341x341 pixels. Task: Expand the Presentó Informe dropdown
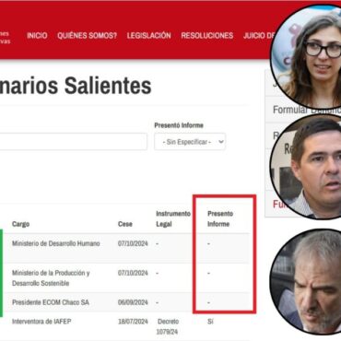coord(190,142)
